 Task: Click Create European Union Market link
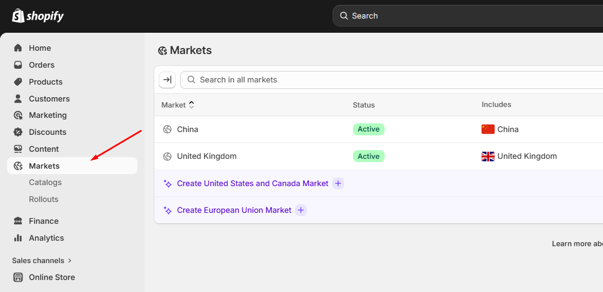click(x=234, y=210)
